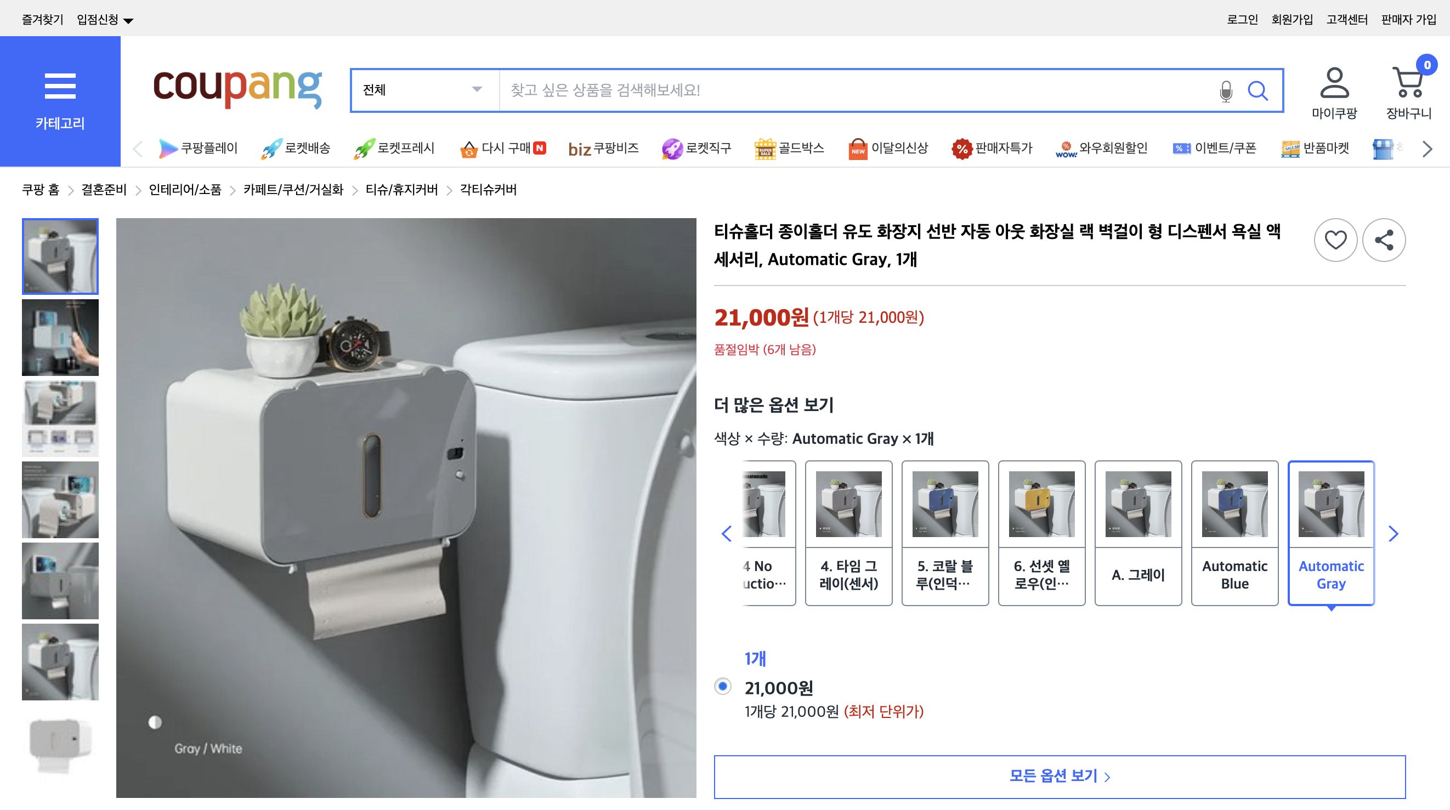Add product to wishlist via heart icon

point(1335,240)
